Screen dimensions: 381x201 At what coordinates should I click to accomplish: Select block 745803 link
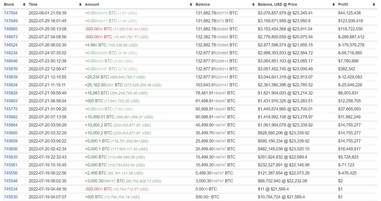[11, 101]
